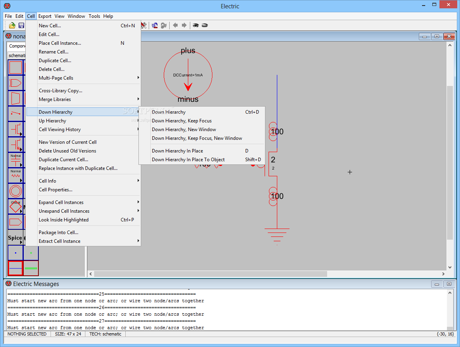
Task: Choose Delete Cell... menu entry
Action: point(89,69)
